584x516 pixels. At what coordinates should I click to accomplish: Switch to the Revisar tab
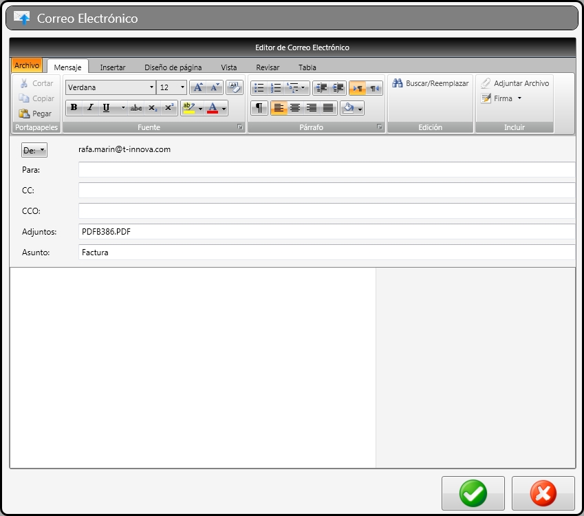[268, 67]
